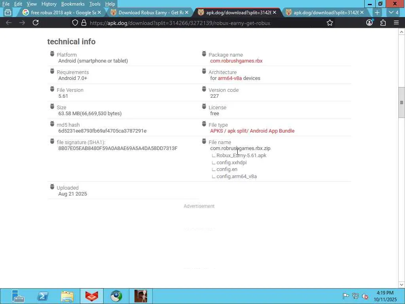
Task: Open the Tools menu
Action: 95,4
